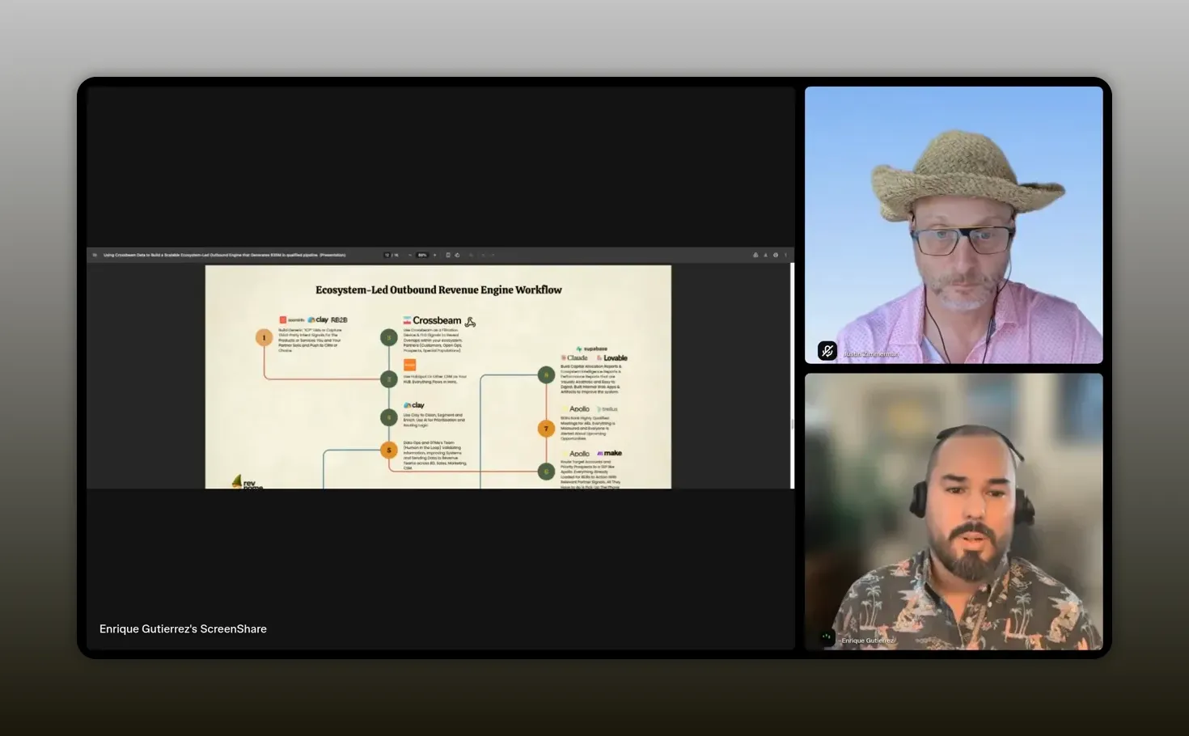Click the green step circle beside Crossbeam description
Image resolution: width=1189 pixels, height=736 pixels.
tap(389, 337)
